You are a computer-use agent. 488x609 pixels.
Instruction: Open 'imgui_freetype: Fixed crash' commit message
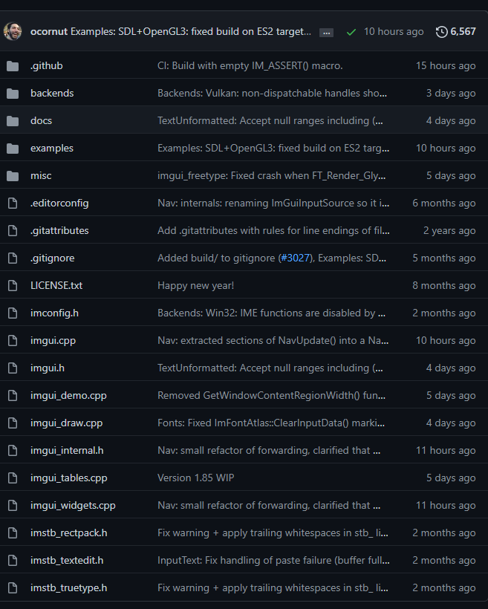click(272, 175)
